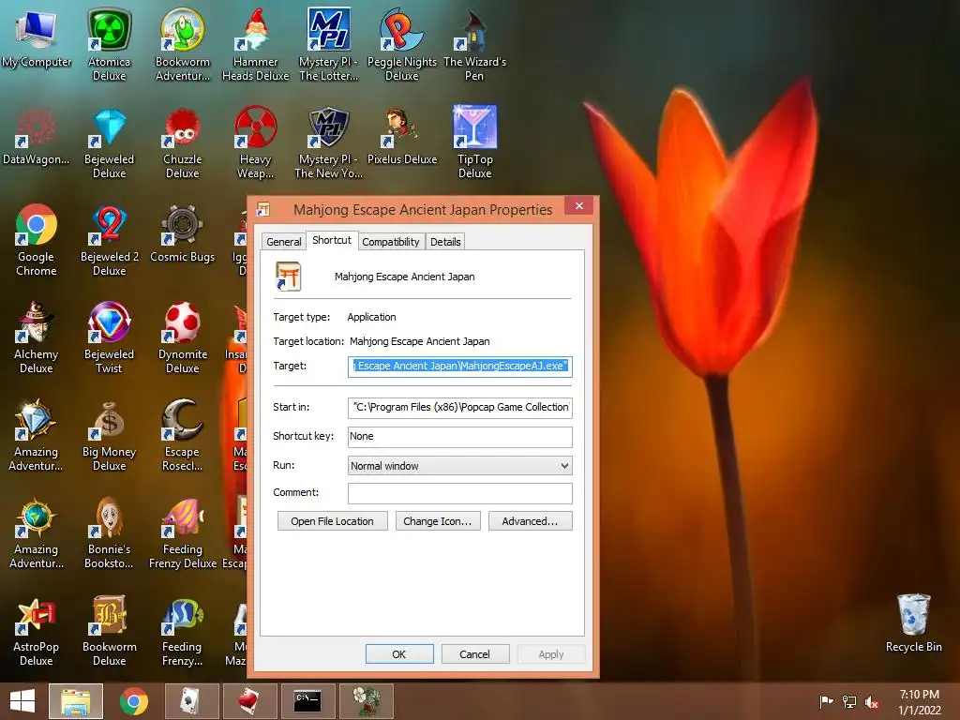Click Heavy Weapon desktop icon
Screen dimensions: 960x720
(255, 142)
